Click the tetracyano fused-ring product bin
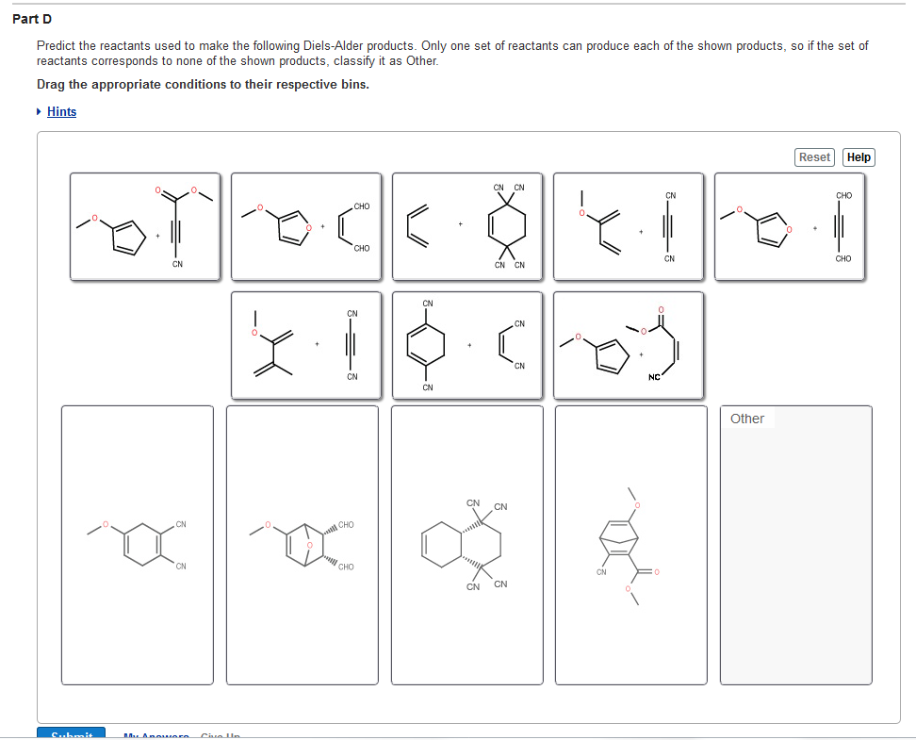The width and height of the screenshot is (916, 740). pos(466,545)
